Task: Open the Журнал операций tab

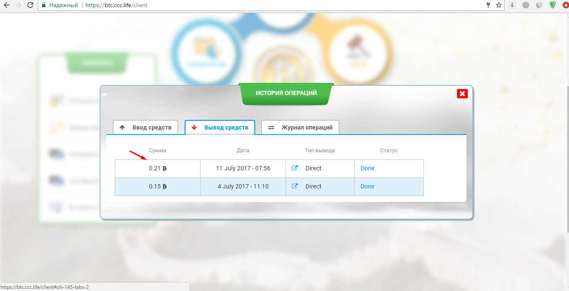Action: [300, 127]
